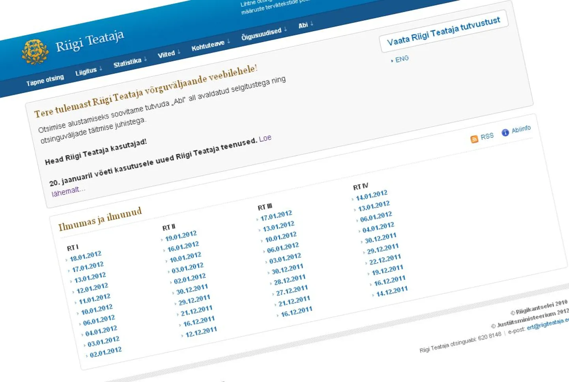Image resolution: width=569 pixels, height=382 pixels.
Task: Open RT IV issue 13.01.2012
Action: [374, 206]
